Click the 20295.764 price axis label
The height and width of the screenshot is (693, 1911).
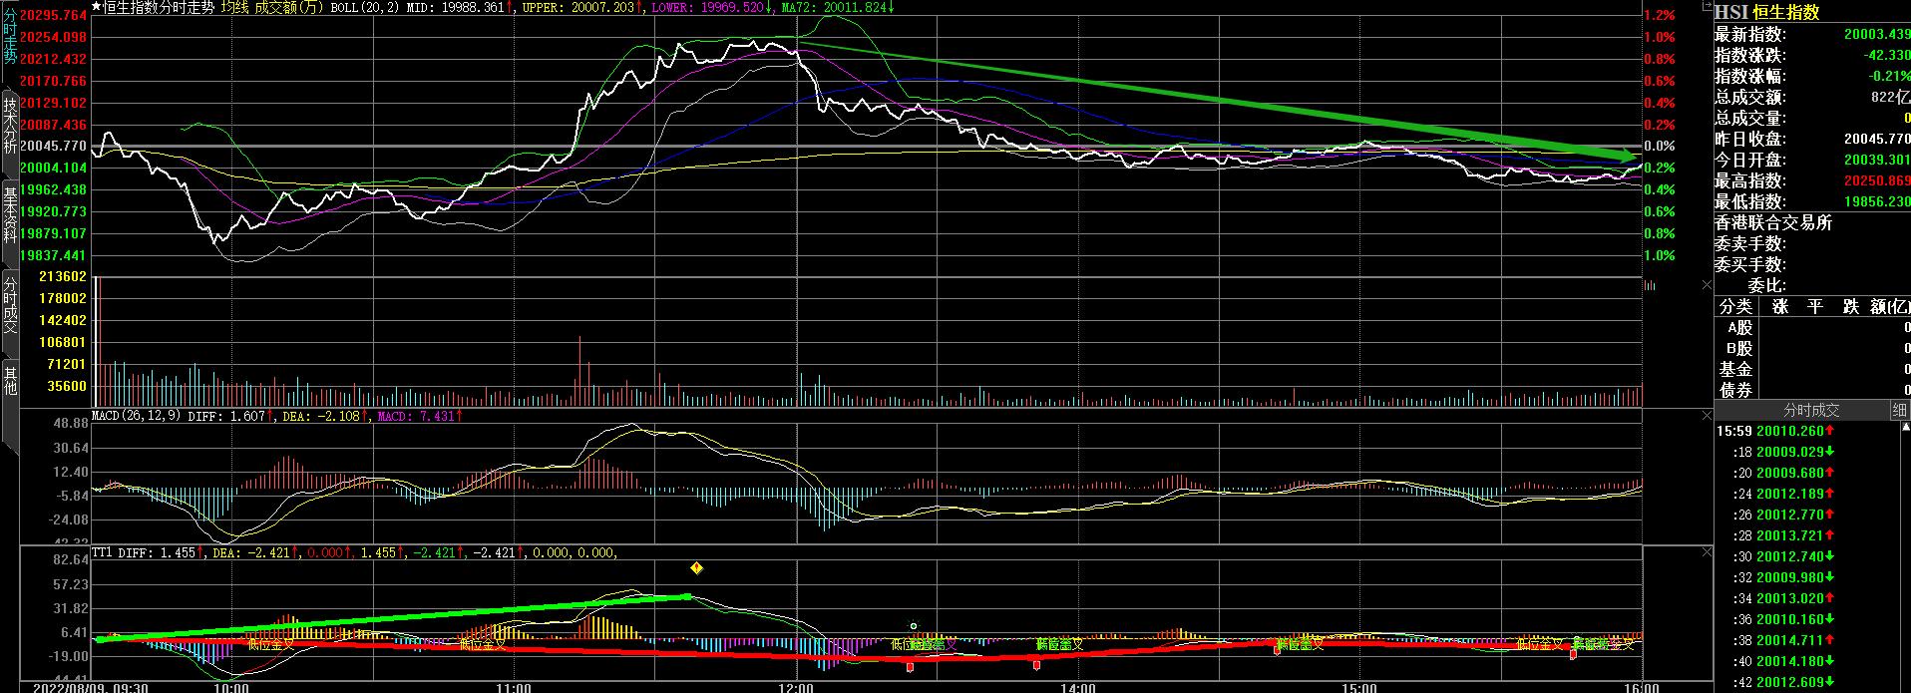54,16
